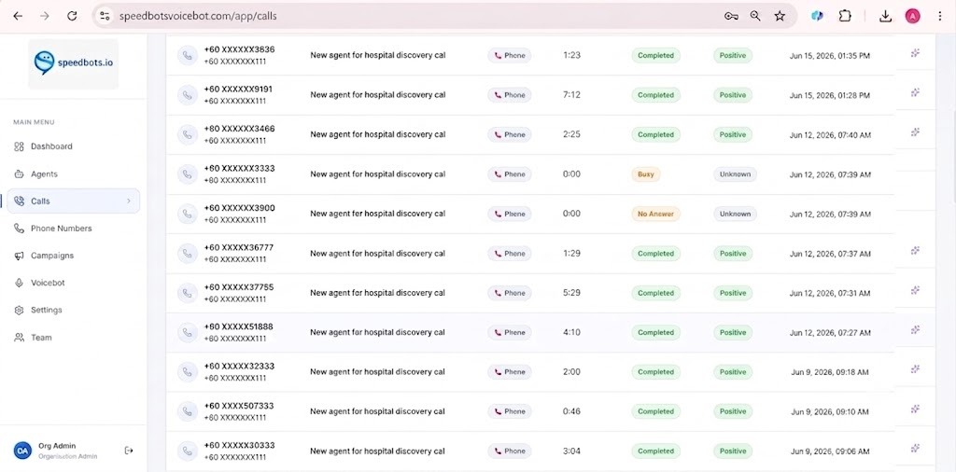Click Phone badge for 1:23 call

[x=509, y=55]
